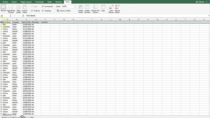This screenshot has width=210, height=118.
Task: Select the First Name header cell
Action: tap(7, 22)
